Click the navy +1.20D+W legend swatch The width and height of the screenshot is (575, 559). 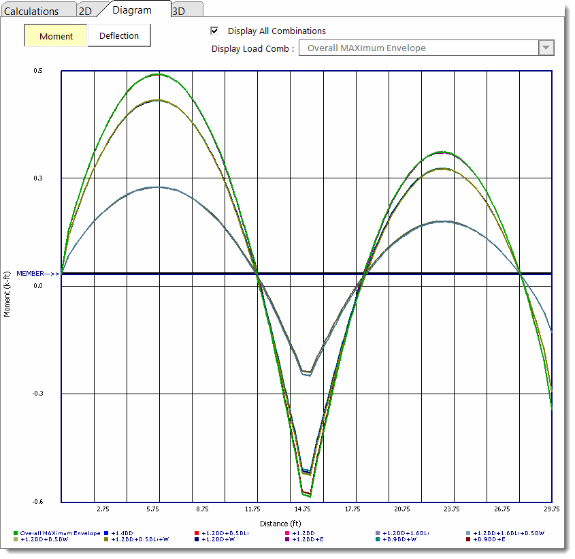[x=197, y=539]
